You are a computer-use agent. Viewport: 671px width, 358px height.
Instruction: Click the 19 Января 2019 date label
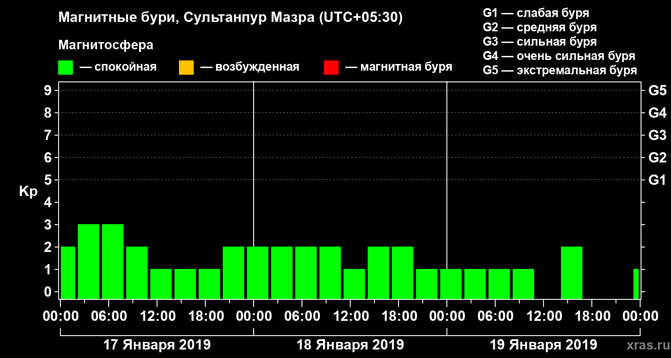coord(544,345)
